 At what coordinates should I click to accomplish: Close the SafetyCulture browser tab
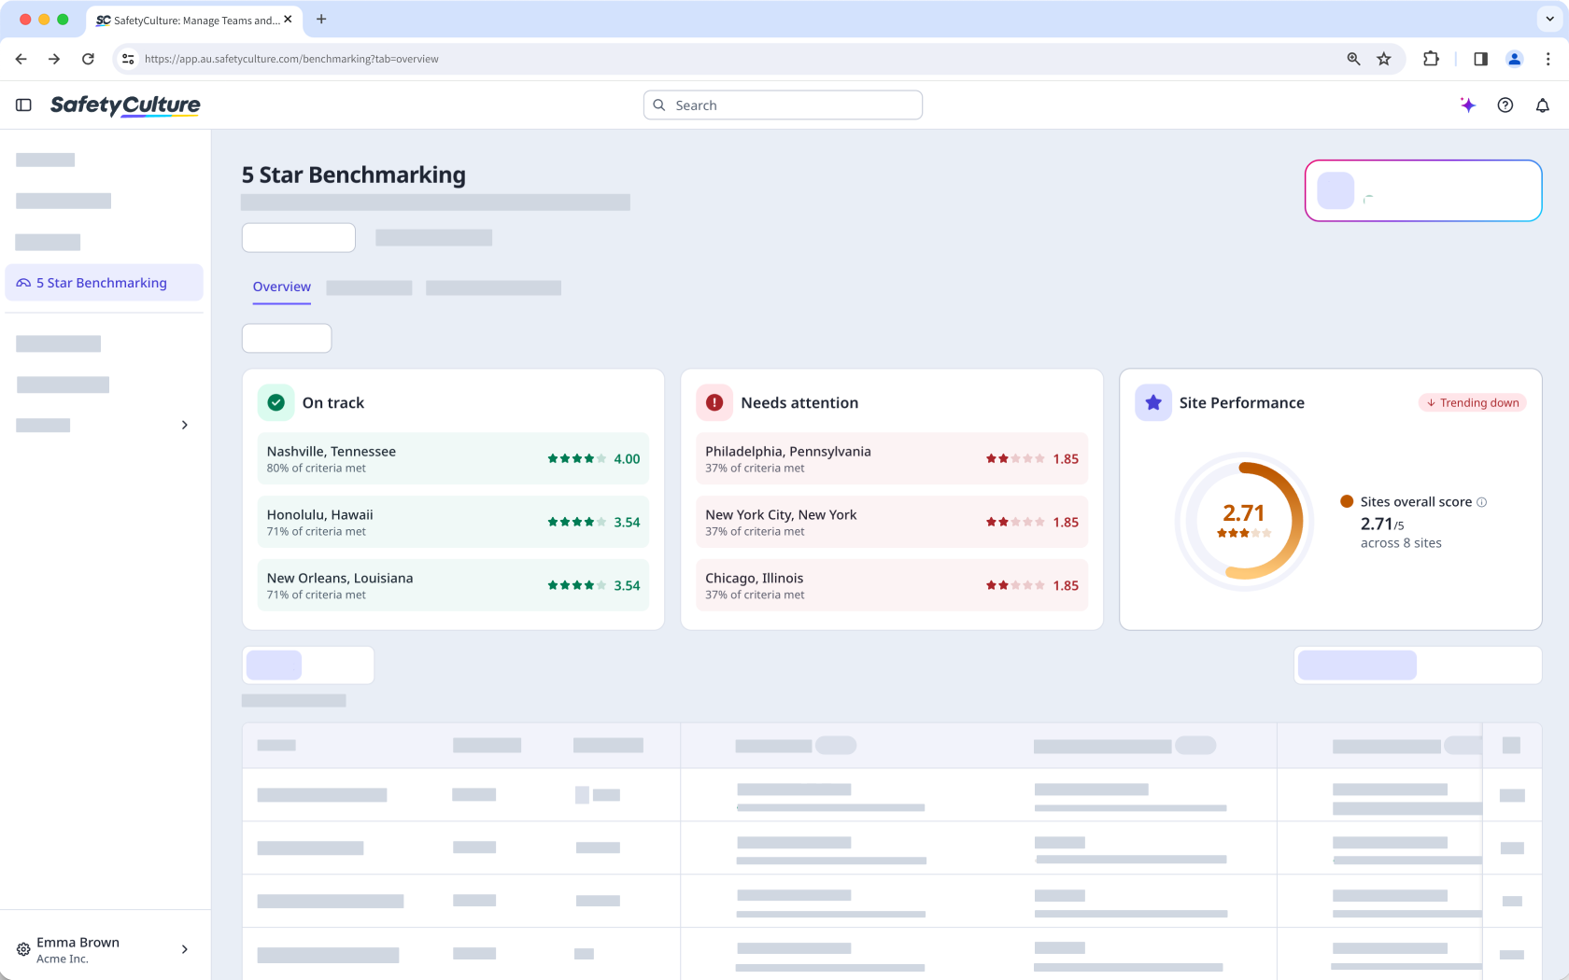point(288,19)
